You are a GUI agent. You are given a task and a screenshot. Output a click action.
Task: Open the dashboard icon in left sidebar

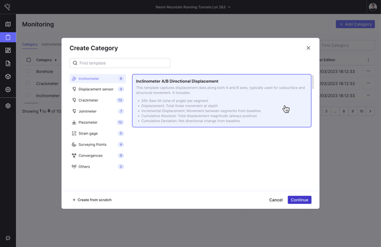click(x=8, y=51)
